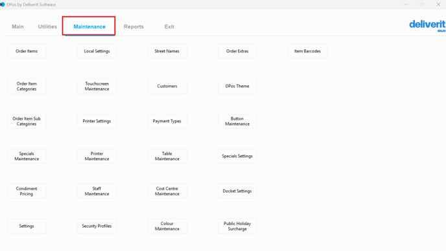Open Staff Maintenance
This screenshot has height=251, width=446.
[x=97, y=191]
